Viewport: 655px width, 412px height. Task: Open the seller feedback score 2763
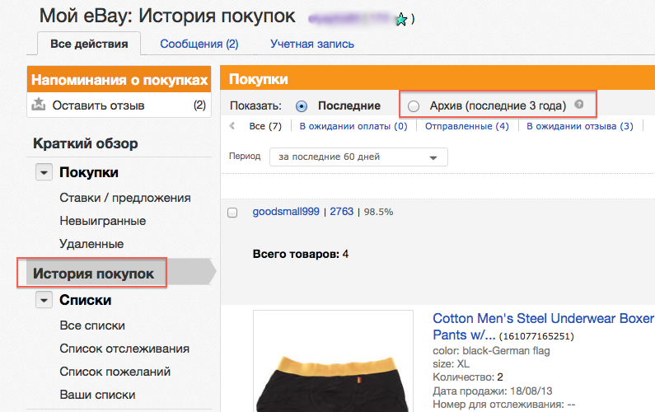click(x=342, y=212)
